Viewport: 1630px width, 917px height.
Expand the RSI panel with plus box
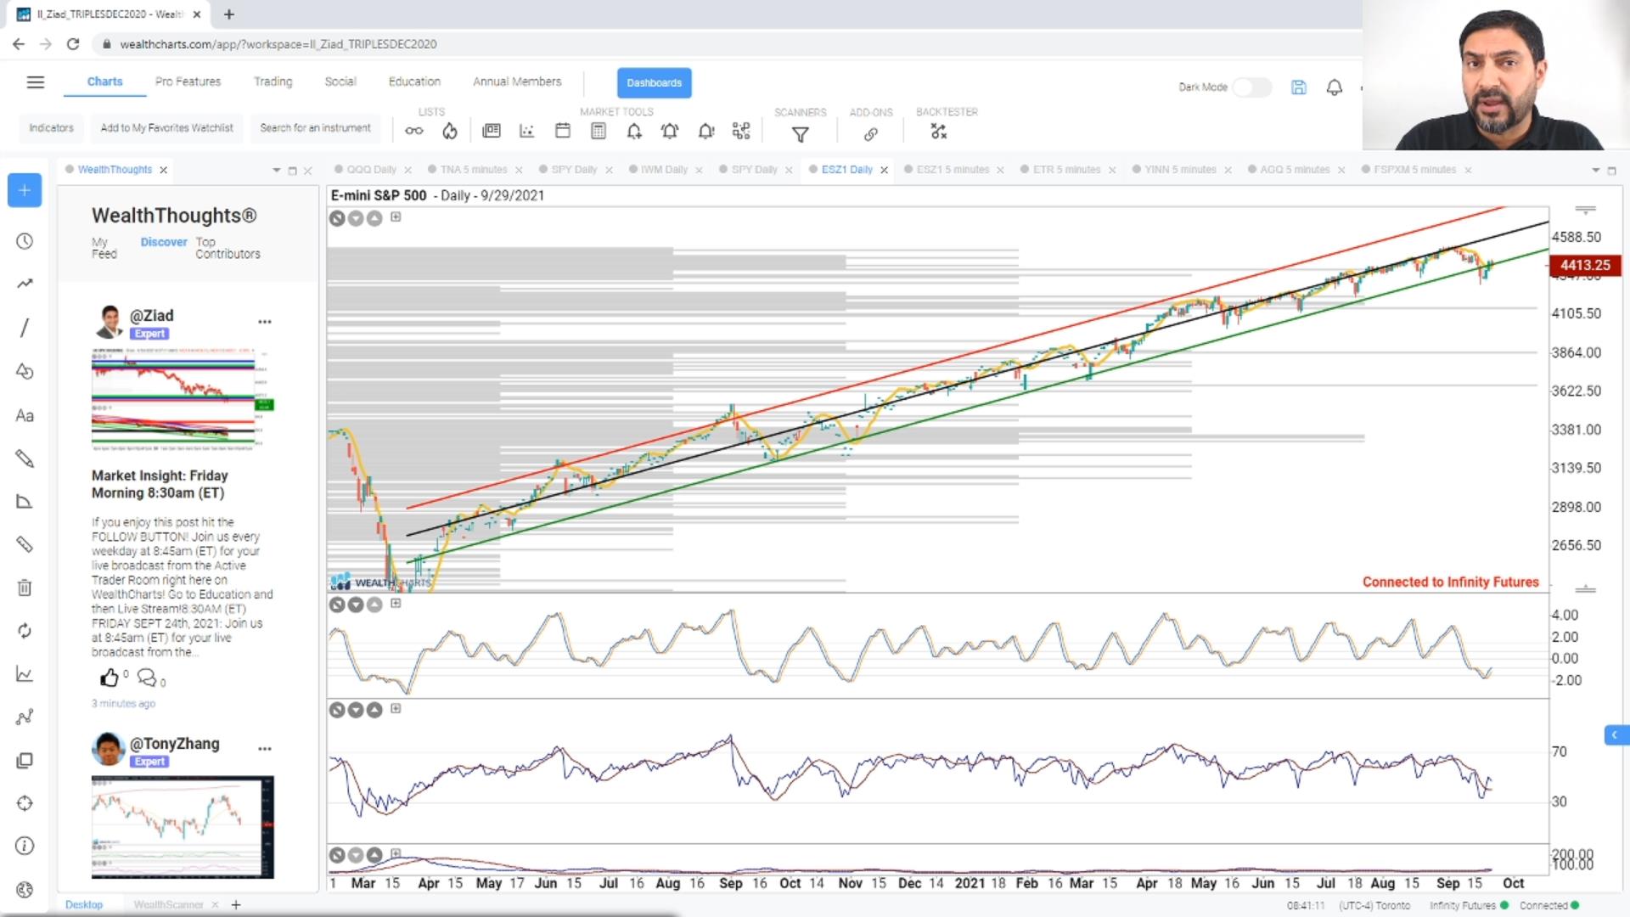[x=396, y=709]
